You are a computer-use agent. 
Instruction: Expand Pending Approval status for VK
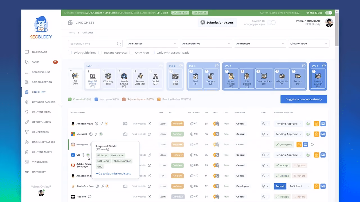(289, 155)
